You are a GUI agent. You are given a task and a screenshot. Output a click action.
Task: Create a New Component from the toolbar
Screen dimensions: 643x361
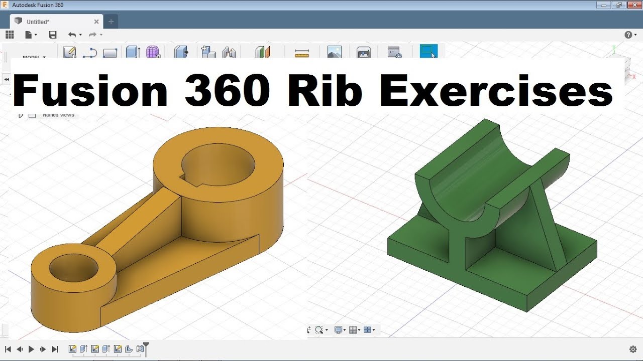click(x=208, y=52)
